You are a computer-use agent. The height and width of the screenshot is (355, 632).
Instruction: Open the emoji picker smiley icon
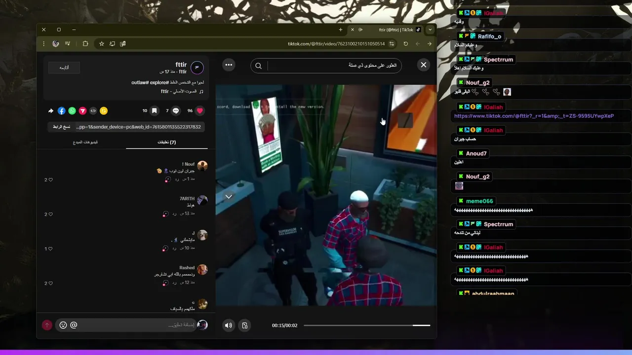63,325
